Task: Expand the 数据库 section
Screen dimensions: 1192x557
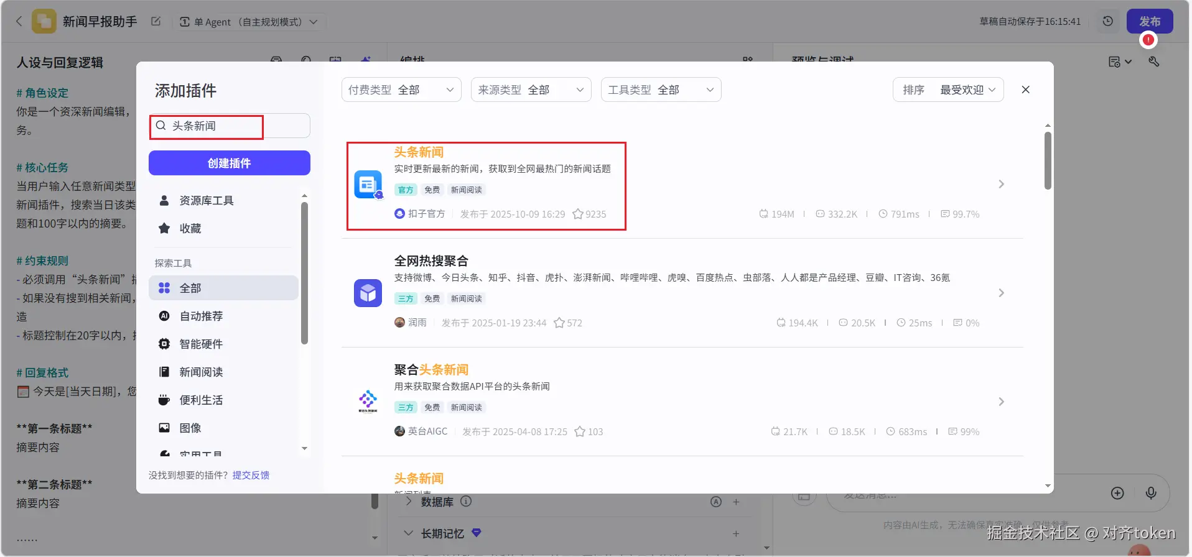Action: point(409,501)
